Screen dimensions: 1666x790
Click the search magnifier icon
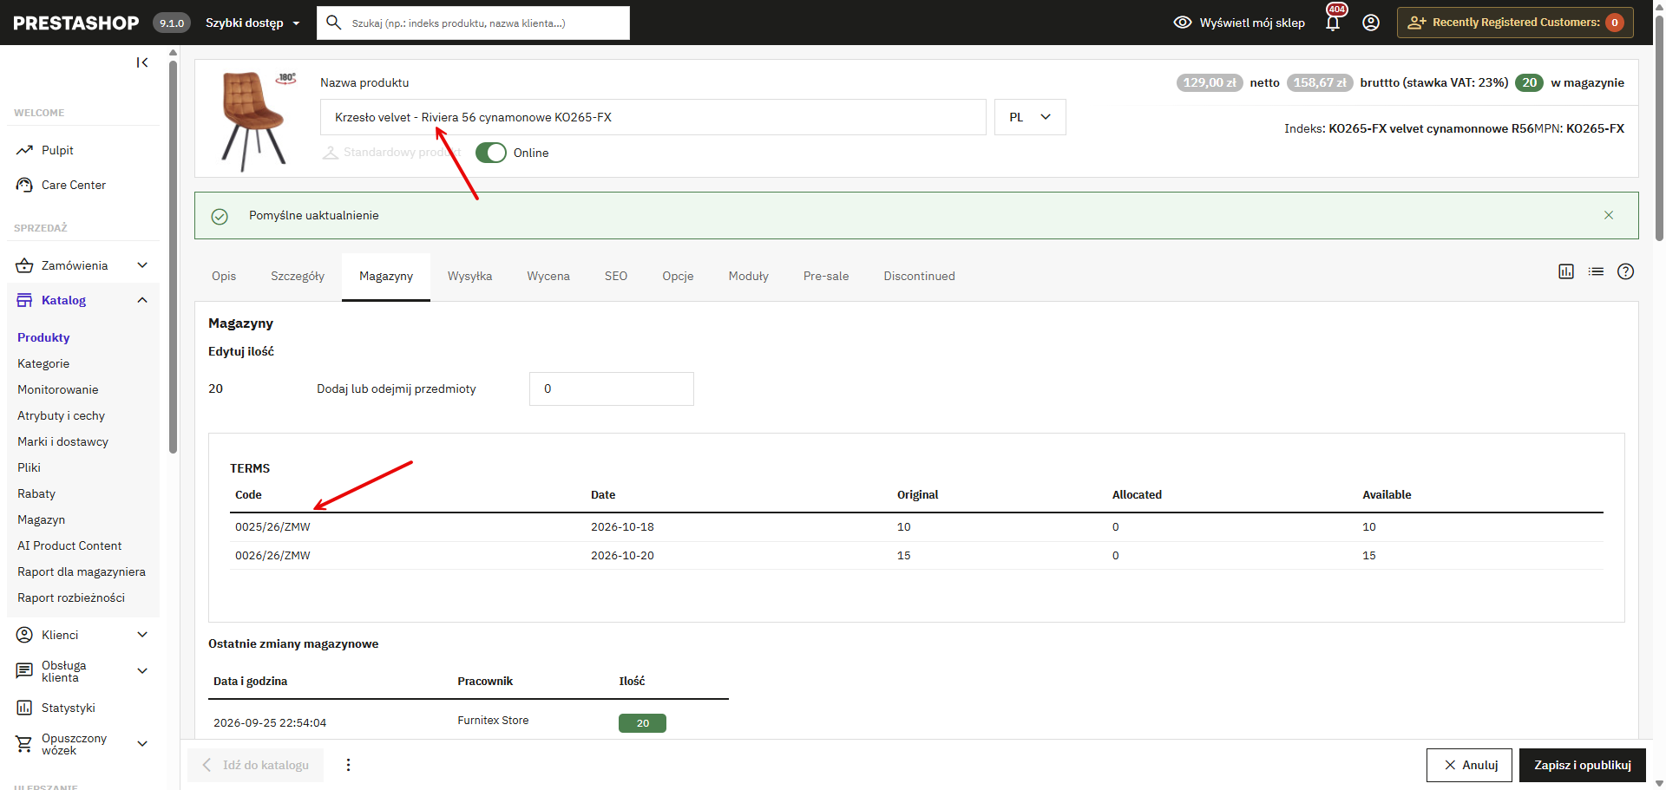tap(333, 23)
